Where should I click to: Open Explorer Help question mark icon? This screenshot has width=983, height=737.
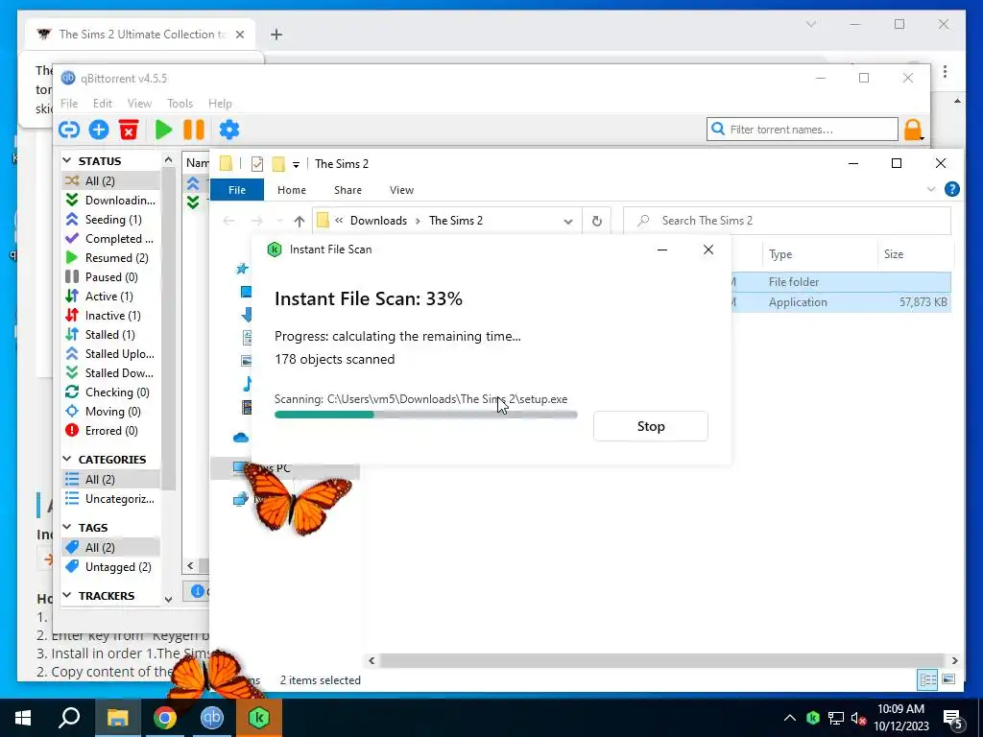coord(951,189)
